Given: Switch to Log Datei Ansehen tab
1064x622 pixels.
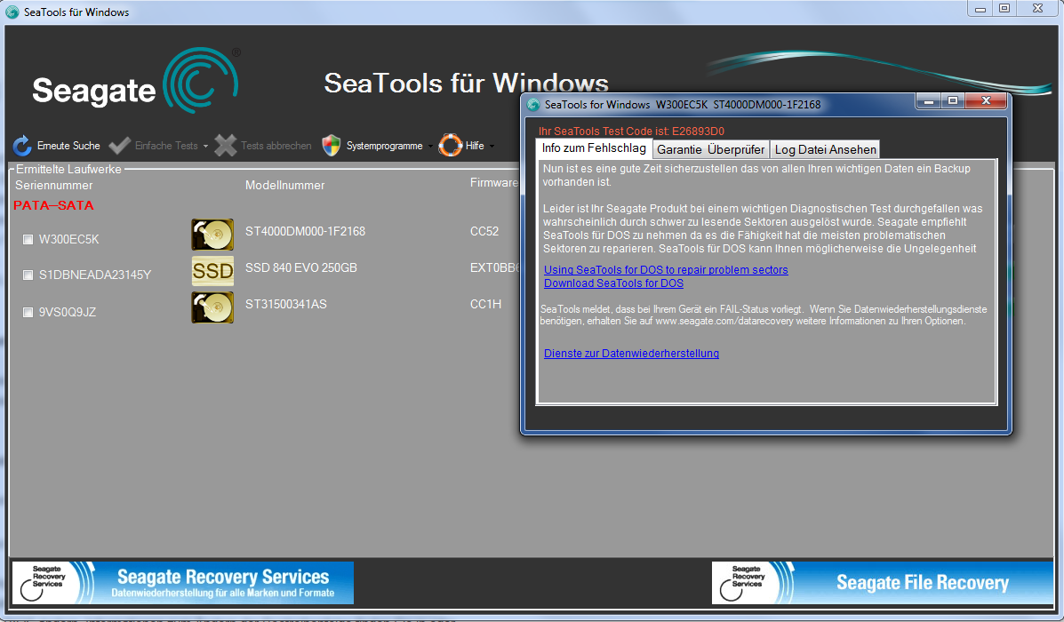Looking at the screenshot, I should 825,149.
